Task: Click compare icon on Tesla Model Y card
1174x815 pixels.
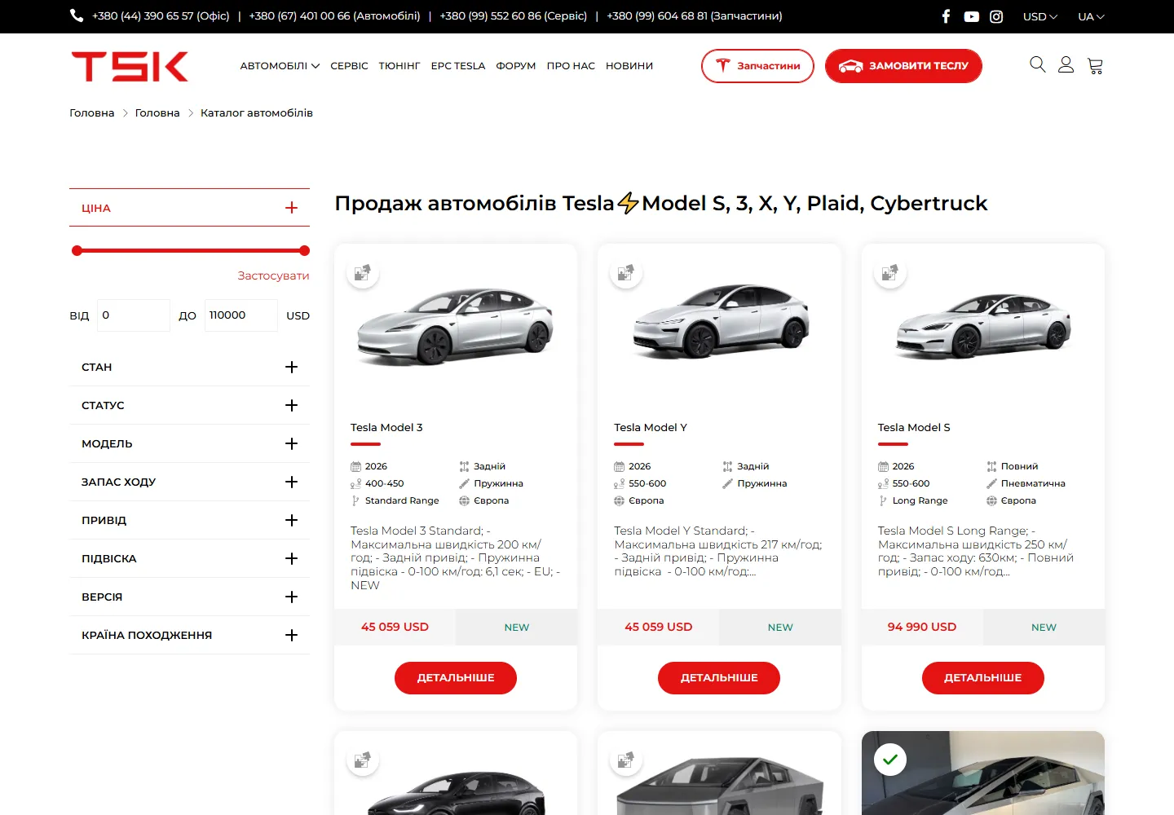Action: click(x=626, y=272)
